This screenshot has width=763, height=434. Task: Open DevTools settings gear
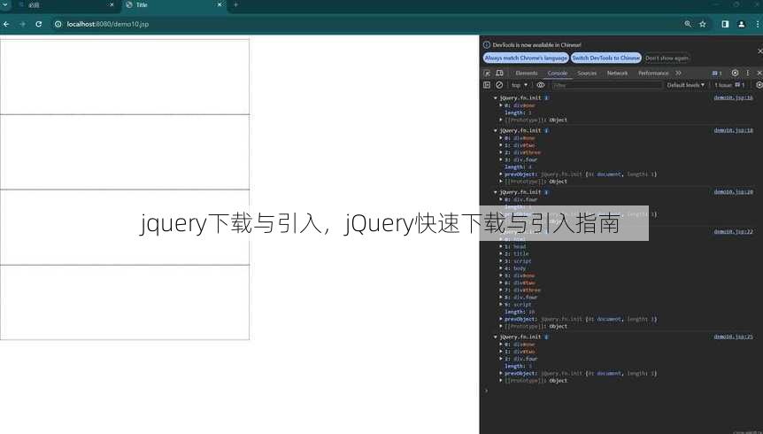click(x=735, y=73)
